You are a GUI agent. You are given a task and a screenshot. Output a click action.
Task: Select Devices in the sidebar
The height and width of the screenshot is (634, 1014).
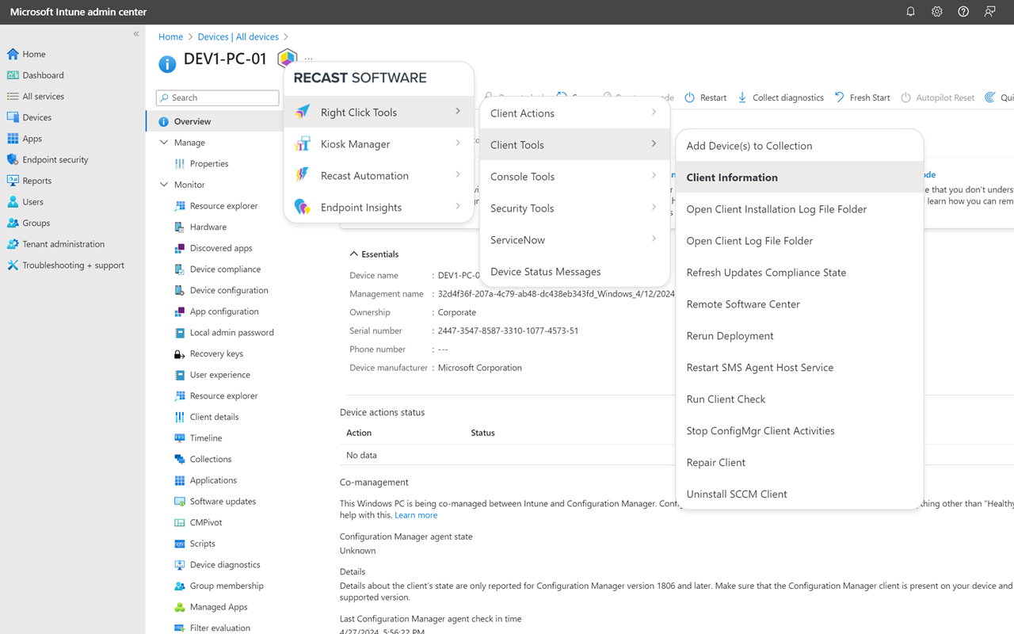click(37, 116)
